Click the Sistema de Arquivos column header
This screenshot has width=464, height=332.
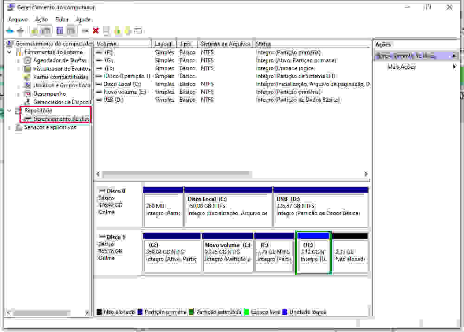coord(226,44)
